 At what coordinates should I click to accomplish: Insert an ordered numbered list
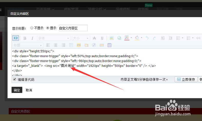[x=189, y=38]
